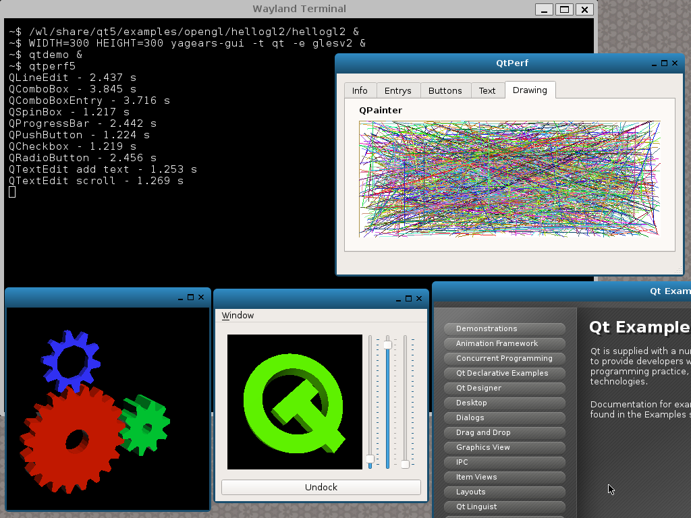This screenshot has width=691, height=518.
Task: Open the Item Views examples
Action: [505, 477]
